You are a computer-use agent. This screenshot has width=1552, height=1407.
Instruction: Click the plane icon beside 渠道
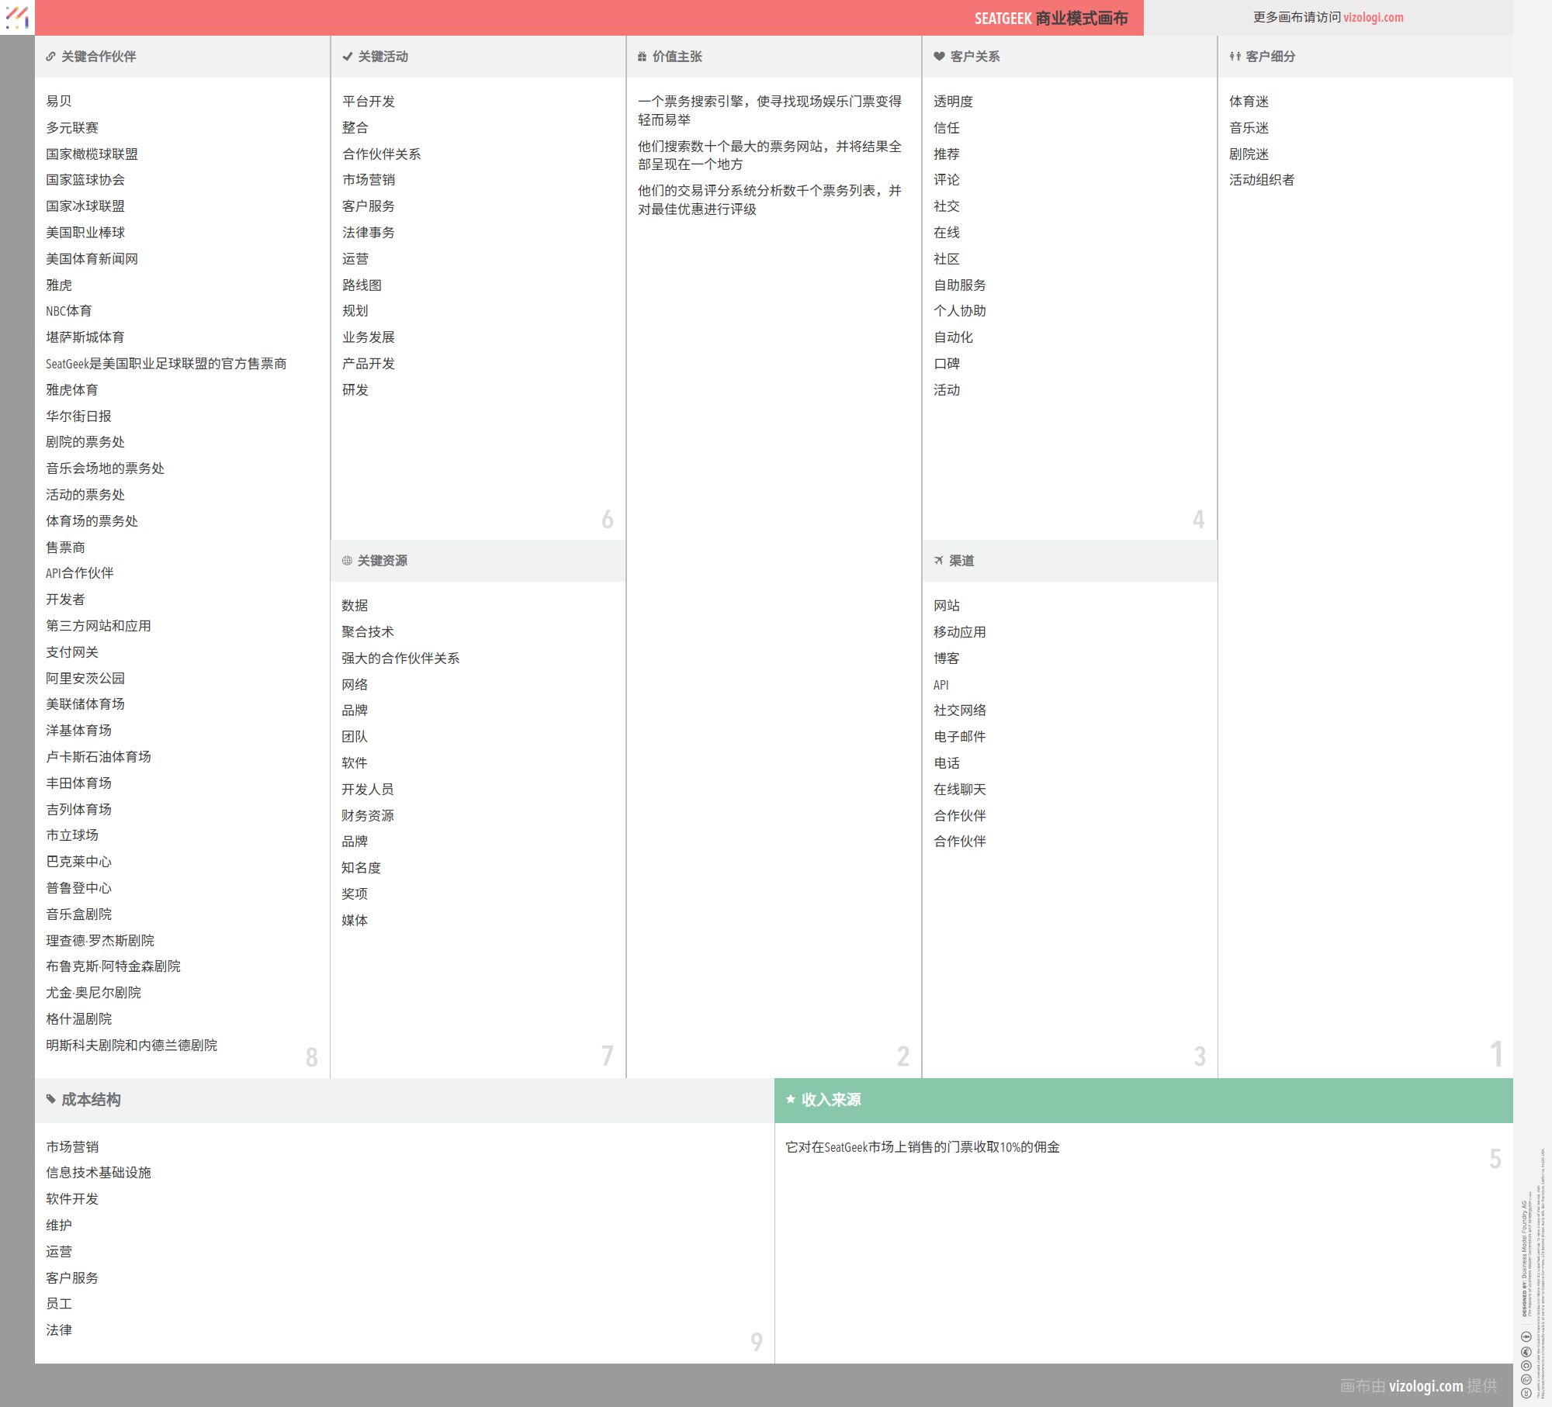[939, 561]
